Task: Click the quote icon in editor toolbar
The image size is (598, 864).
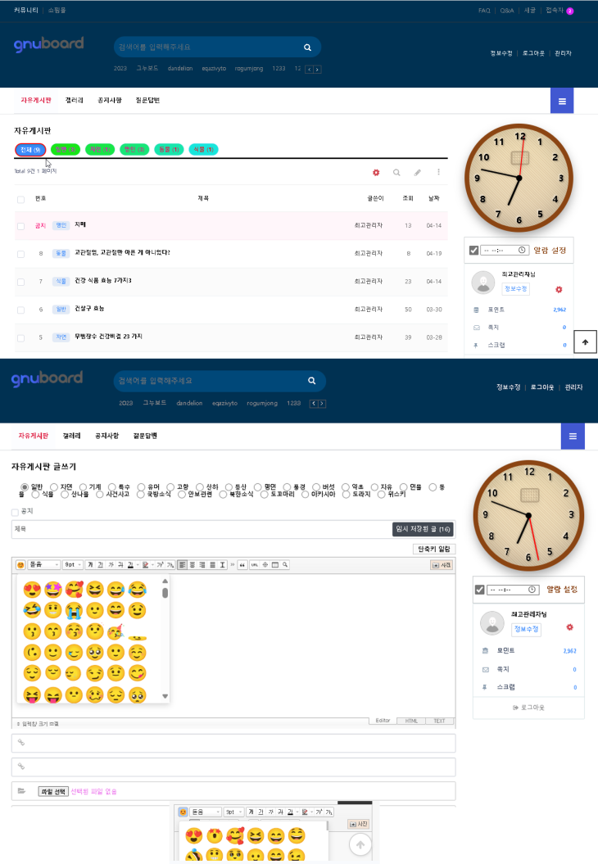Action: point(242,565)
